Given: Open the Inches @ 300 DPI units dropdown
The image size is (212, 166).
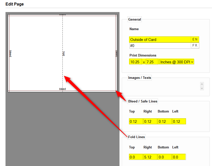Looking at the screenshot, I should point(176,62).
